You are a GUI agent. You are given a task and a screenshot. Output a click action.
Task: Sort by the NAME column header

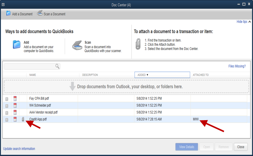point(33,75)
